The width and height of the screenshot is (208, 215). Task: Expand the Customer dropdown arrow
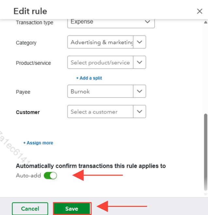(x=139, y=112)
